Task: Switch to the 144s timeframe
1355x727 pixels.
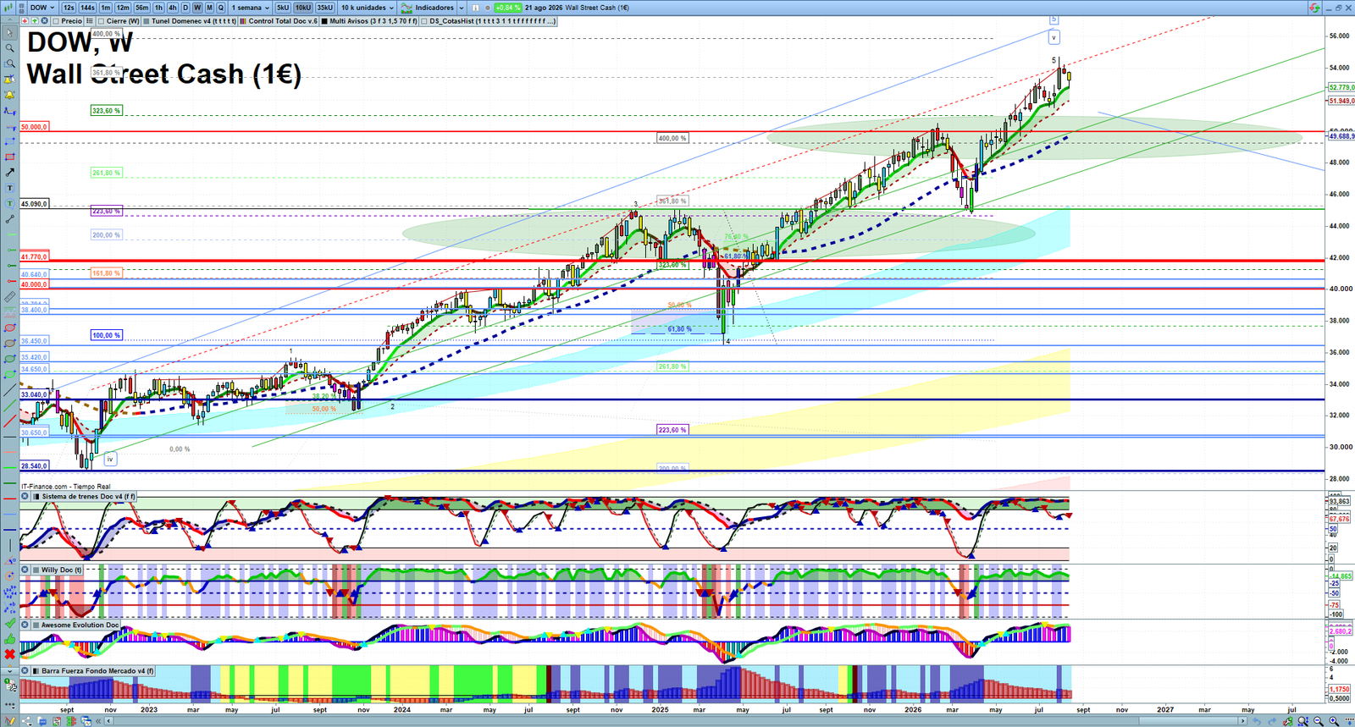Action: 87,8
